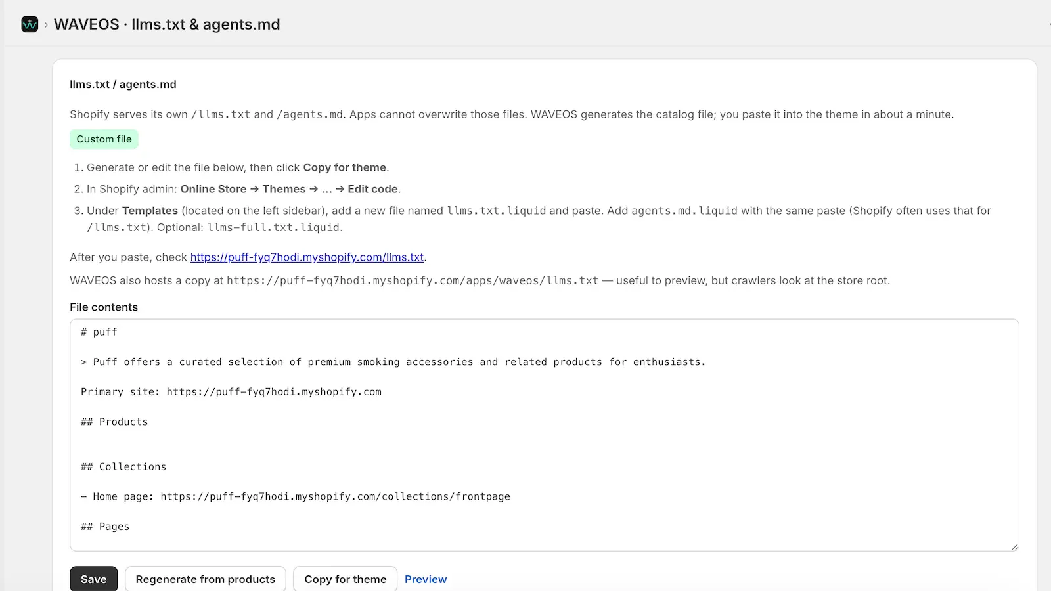Save the file contents

point(93,579)
